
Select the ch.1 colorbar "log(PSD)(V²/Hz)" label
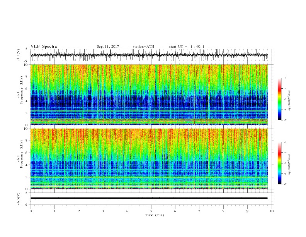tap(289, 101)
